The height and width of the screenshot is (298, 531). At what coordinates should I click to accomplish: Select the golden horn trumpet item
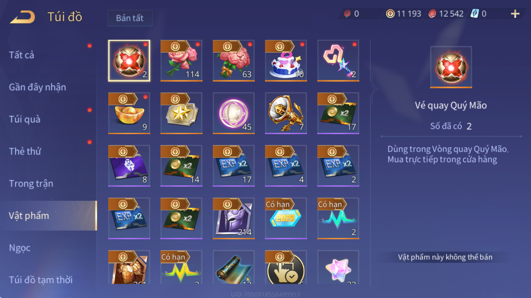pos(286,113)
